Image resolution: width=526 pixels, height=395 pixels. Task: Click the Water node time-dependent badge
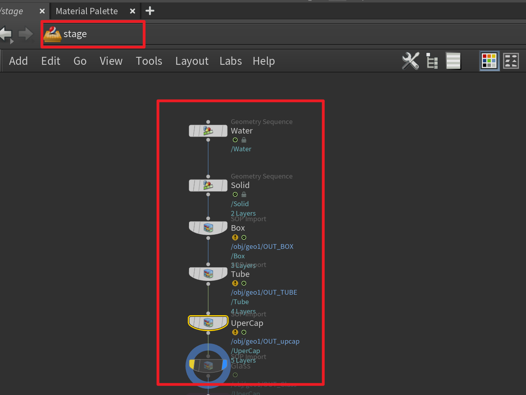235,140
